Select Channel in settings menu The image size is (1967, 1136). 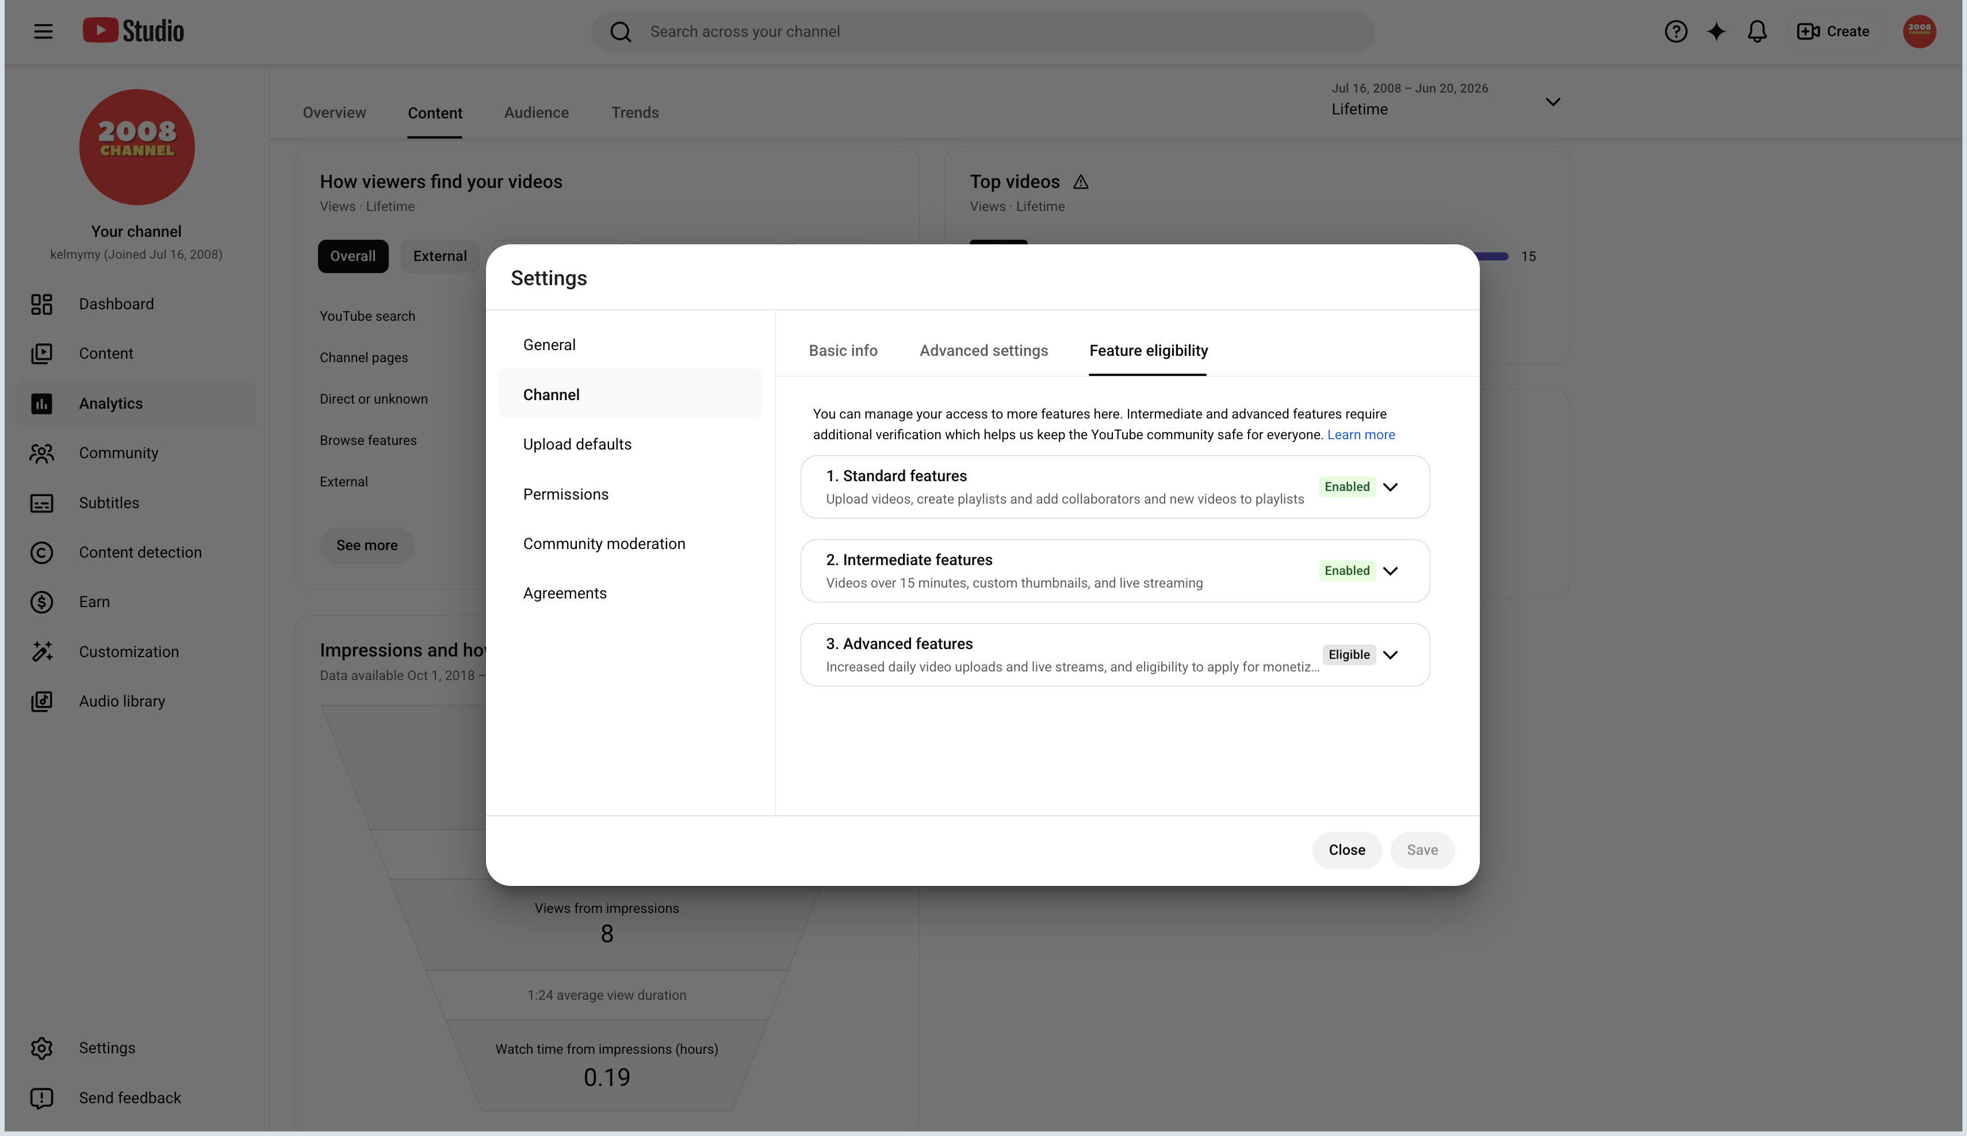(x=630, y=395)
